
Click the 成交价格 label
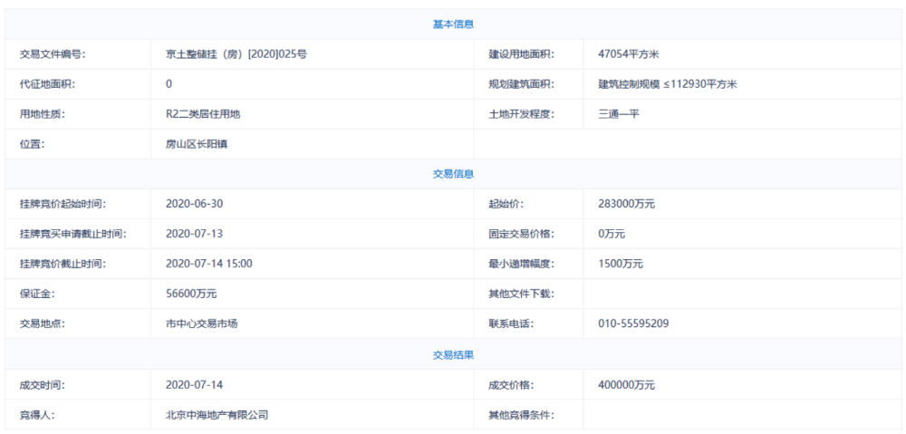pyautogui.click(x=511, y=385)
